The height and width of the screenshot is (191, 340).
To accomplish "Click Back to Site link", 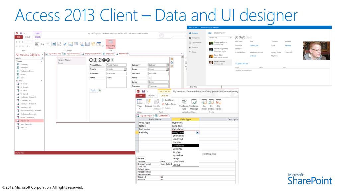I will 193,28.
